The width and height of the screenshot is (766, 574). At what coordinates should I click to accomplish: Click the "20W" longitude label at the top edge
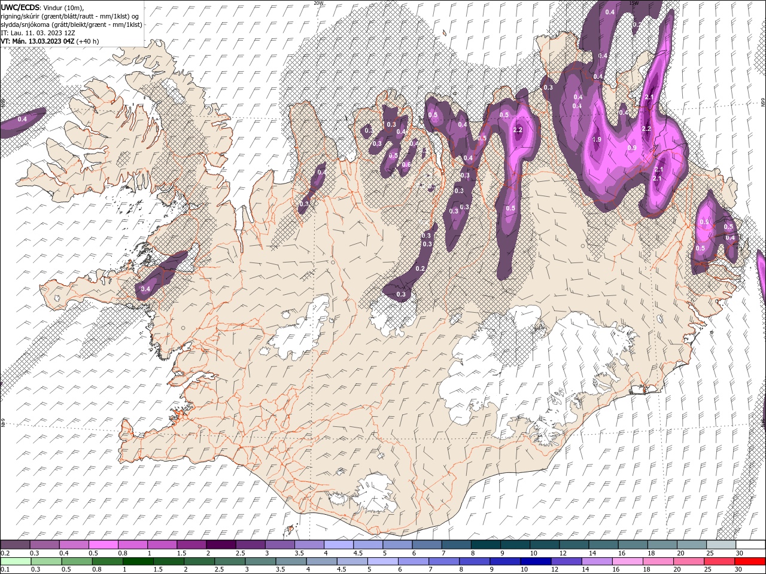318,3
